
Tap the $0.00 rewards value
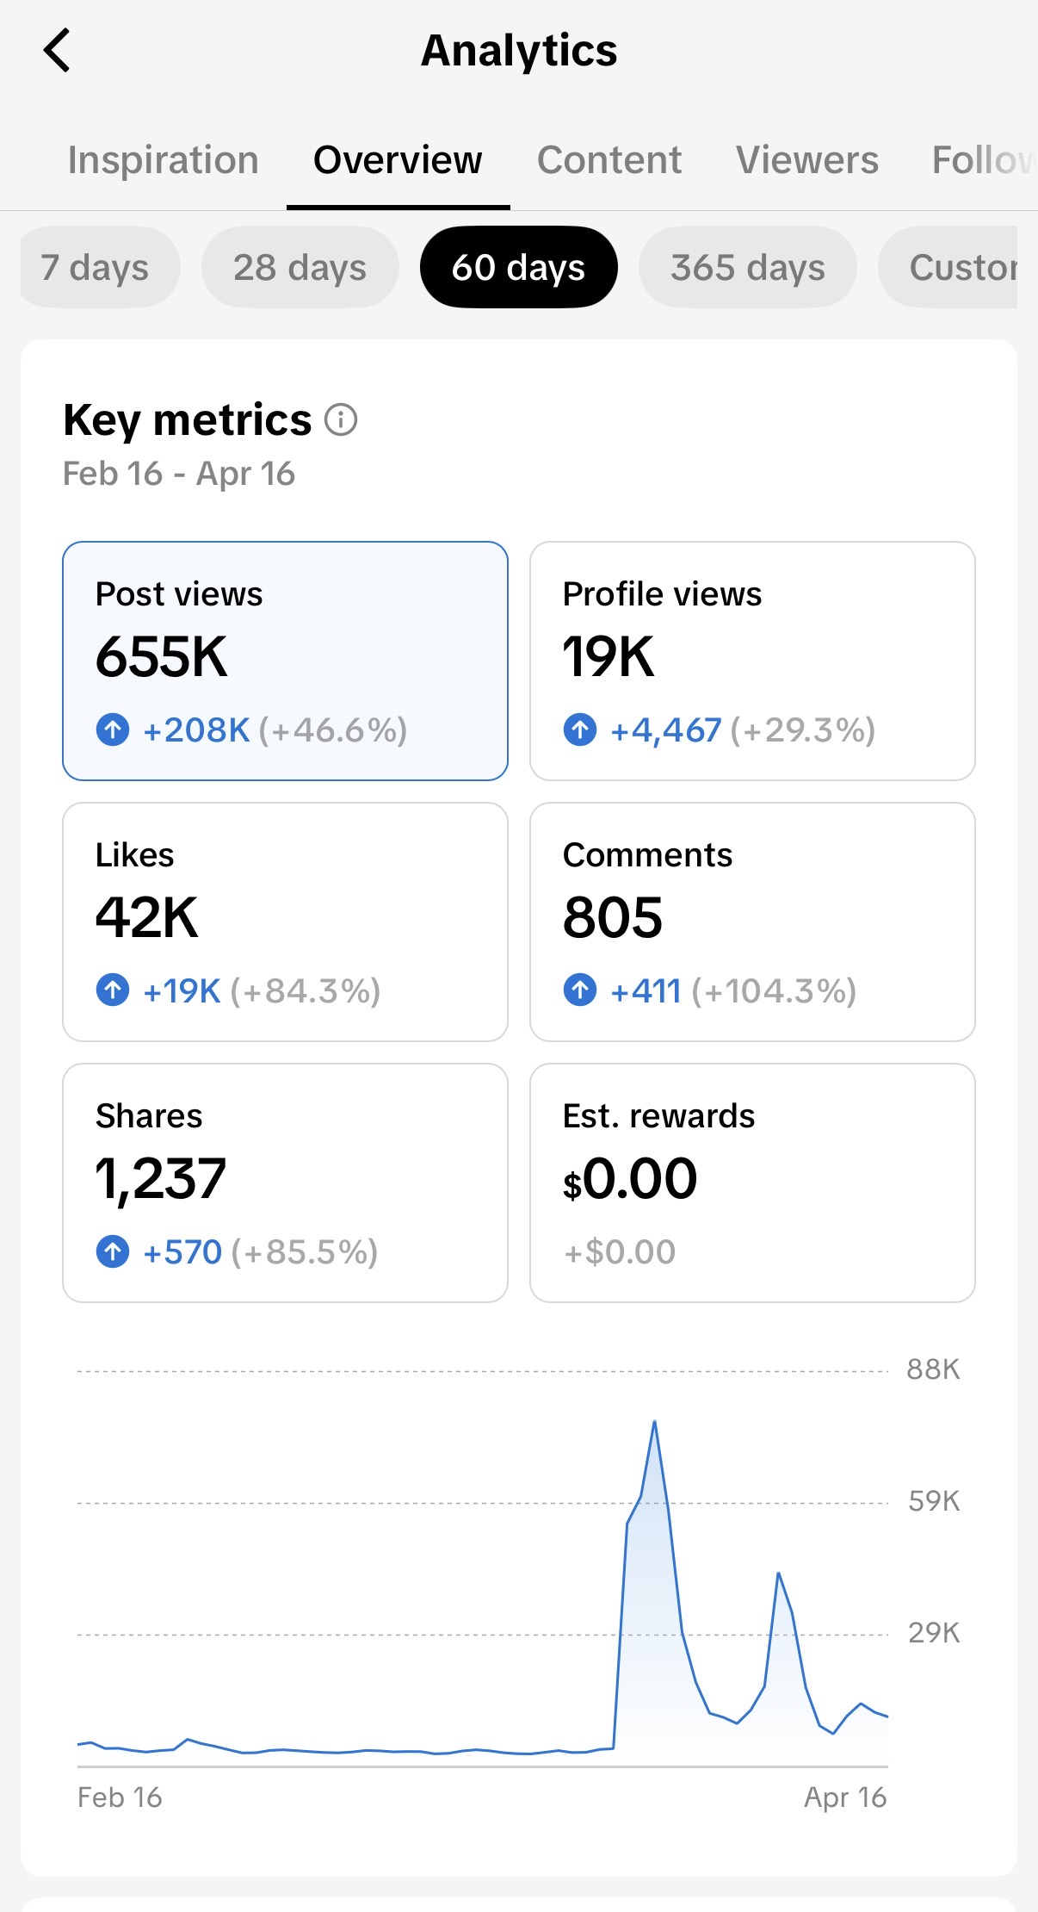(x=630, y=1178)
